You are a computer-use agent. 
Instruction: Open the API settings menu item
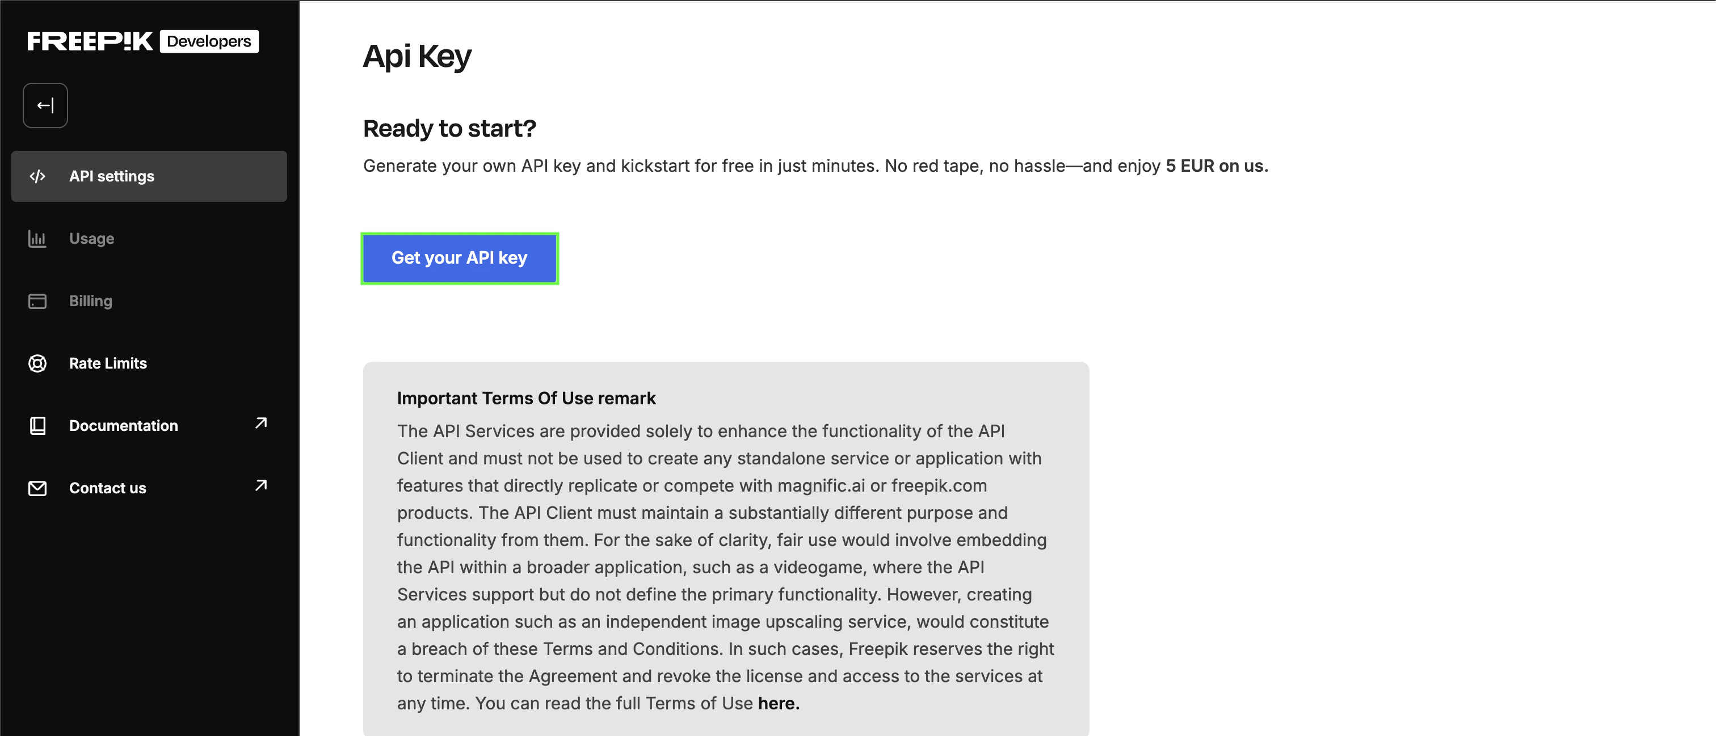112,176
